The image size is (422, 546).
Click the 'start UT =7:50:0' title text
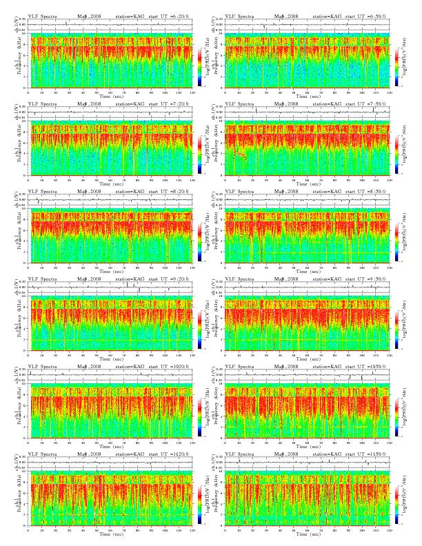365,104
